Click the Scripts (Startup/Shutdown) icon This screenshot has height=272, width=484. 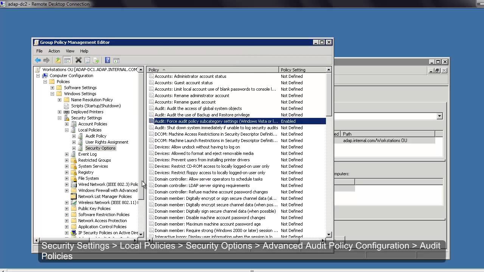[x=67, y=106]
